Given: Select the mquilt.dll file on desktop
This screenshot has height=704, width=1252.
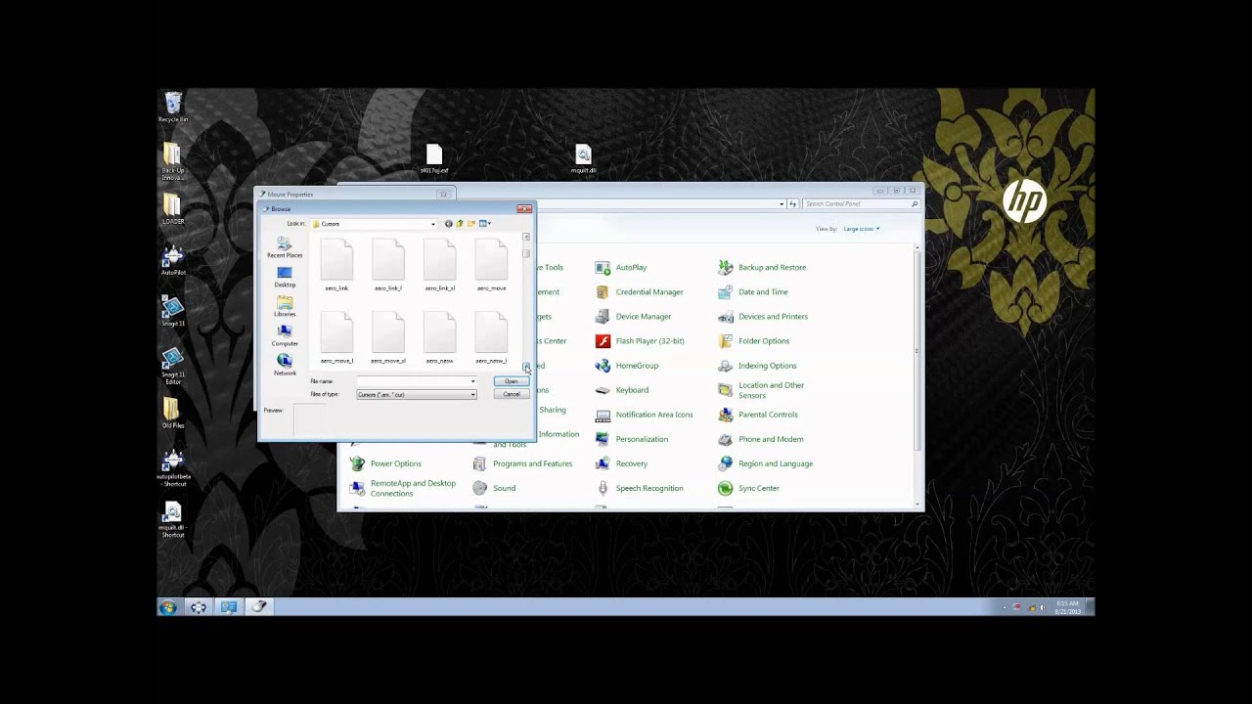Looking at the screenshot, I should 583,158.
